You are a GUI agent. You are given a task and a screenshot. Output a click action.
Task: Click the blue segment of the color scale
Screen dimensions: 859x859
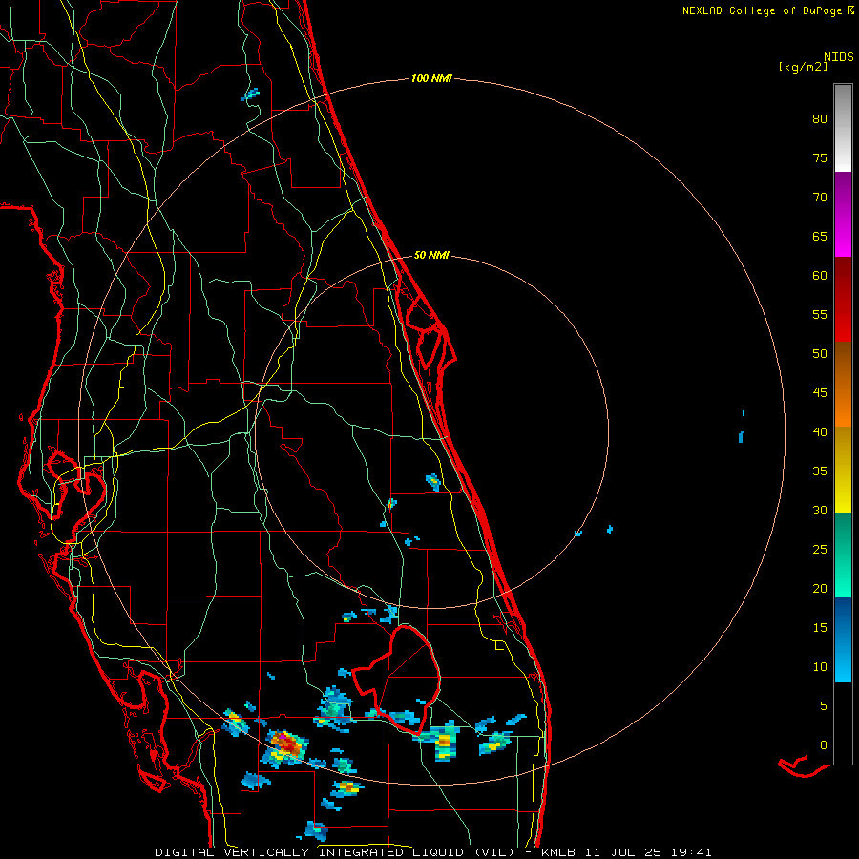843,639
